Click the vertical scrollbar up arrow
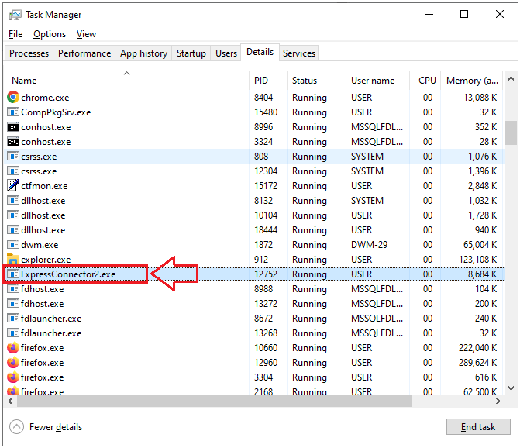This screenshot has height=448, width=520. pyautogui.click(x=511, y=79)
